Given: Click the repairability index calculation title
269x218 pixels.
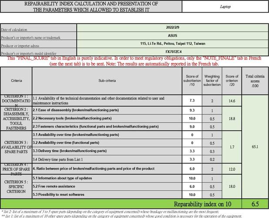Looking at the screenshot, I should (x=91, y=7).
